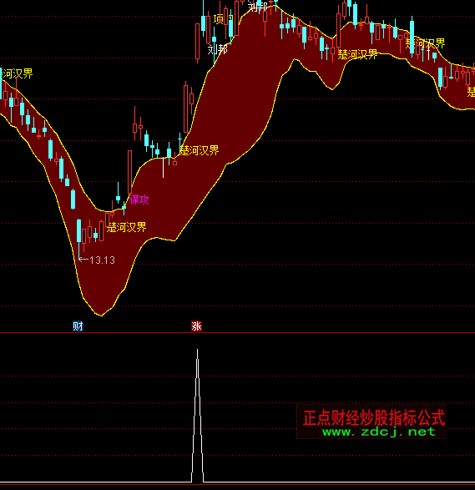Open the www.zdcj.net link
Screen dimensions: 475x490
pyautogui.click(x=379, y=432)
